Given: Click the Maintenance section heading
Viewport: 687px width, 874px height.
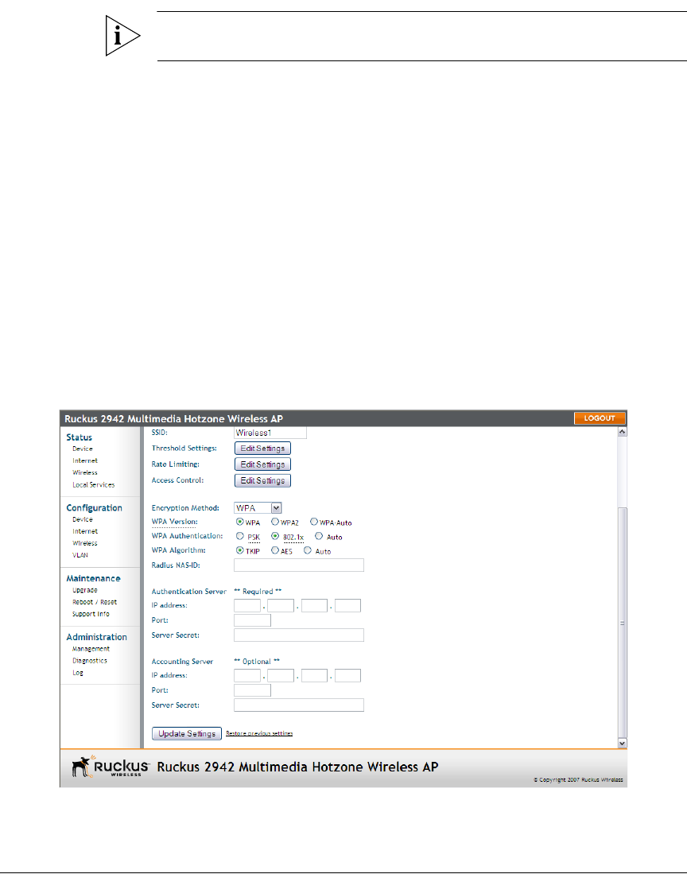Looking at the screenshot, I should coord(93,579).
